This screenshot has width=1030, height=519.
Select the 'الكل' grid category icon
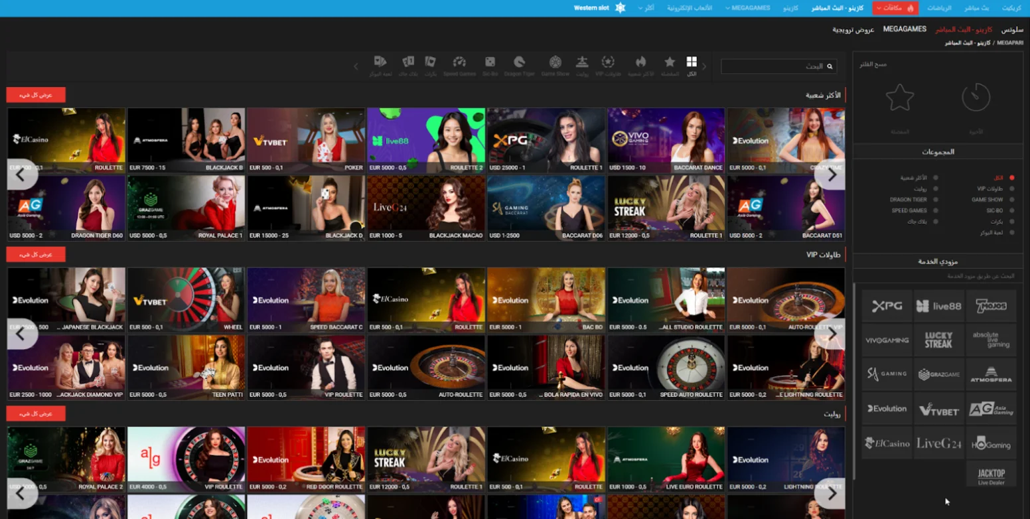[692, 62]
